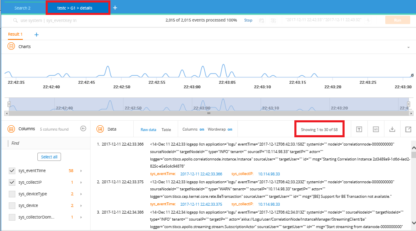Uncheck the sys_collectIP column checkbox

12,182
